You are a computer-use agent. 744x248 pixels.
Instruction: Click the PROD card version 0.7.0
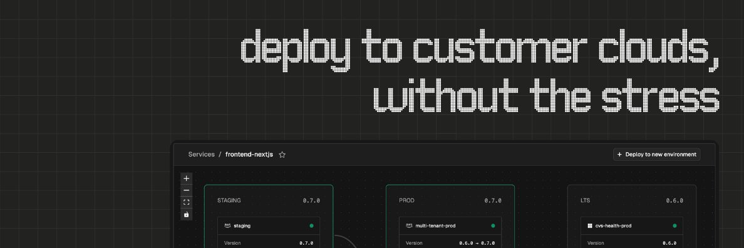(x=493, y=200)
